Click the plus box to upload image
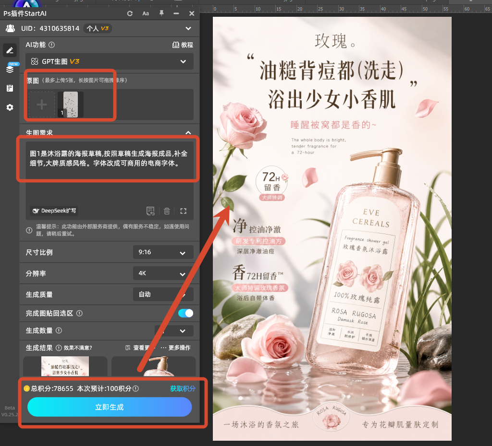Screen dimensions: 492x446 [x=42, y=105]
